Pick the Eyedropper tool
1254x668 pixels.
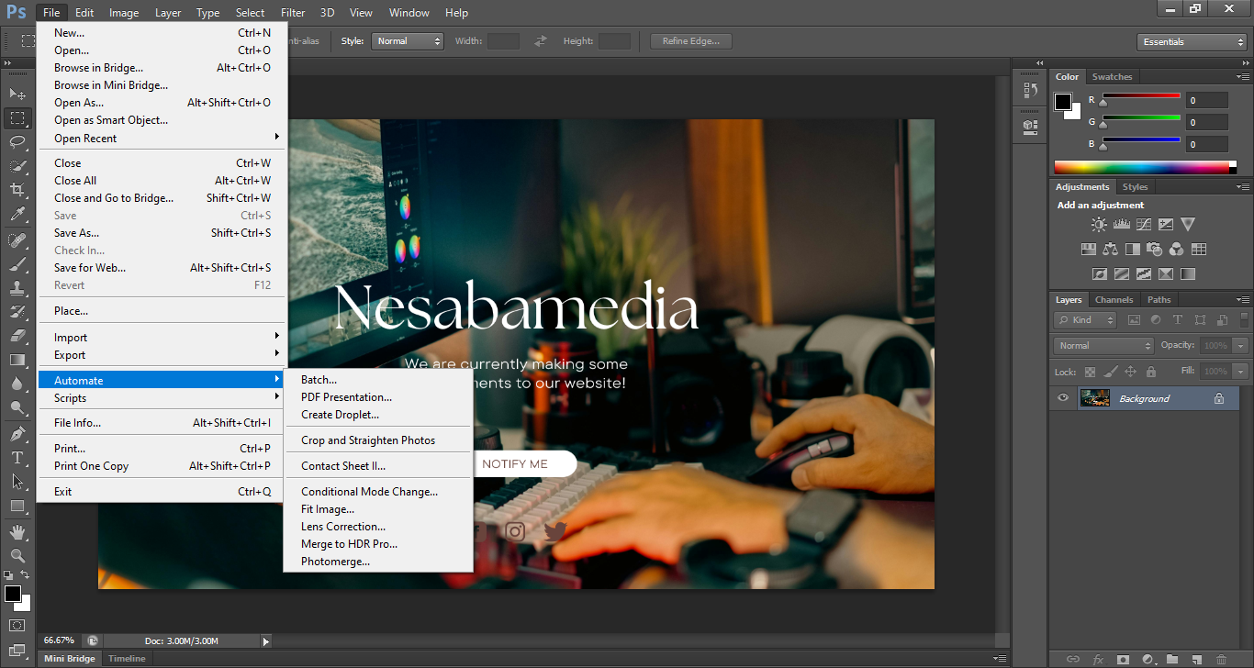[x=17, y=215]
